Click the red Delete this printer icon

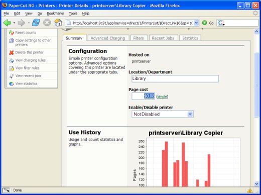click(x=11, y=52)
